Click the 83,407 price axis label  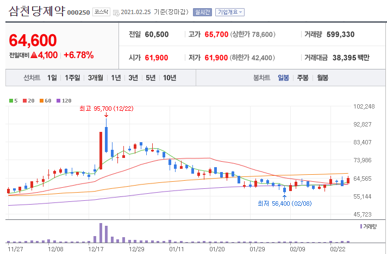click(363, 142)
